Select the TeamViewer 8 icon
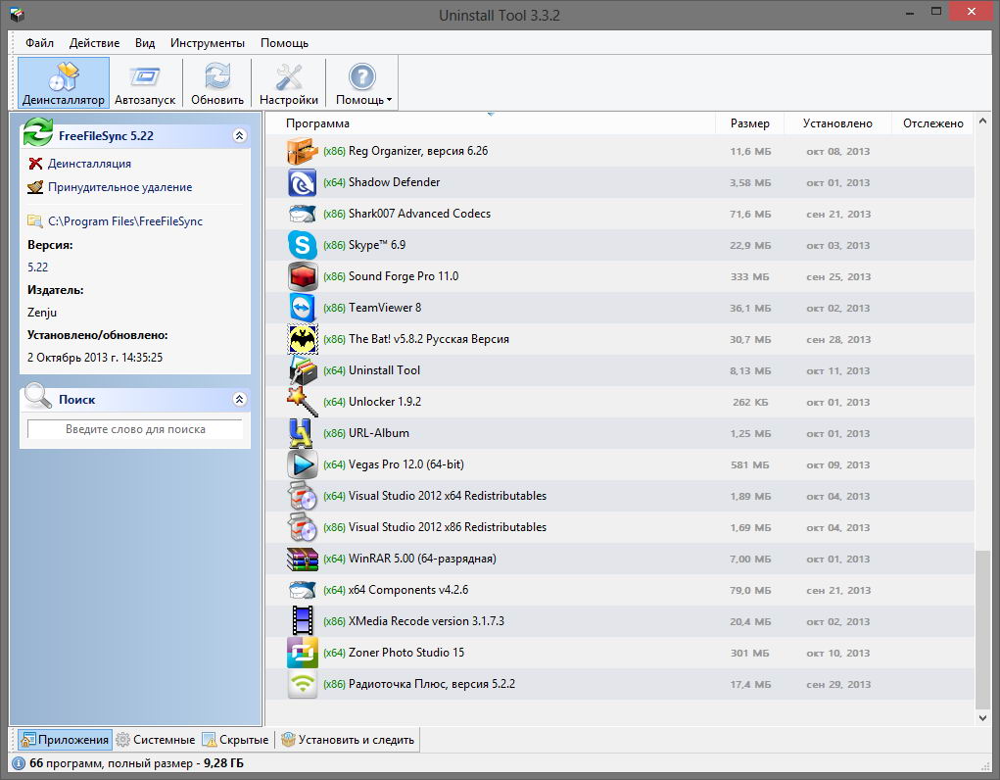Image resolution: width=1000 pixels, height=780 pixels. pyautogui.click(x=303, y=308)
